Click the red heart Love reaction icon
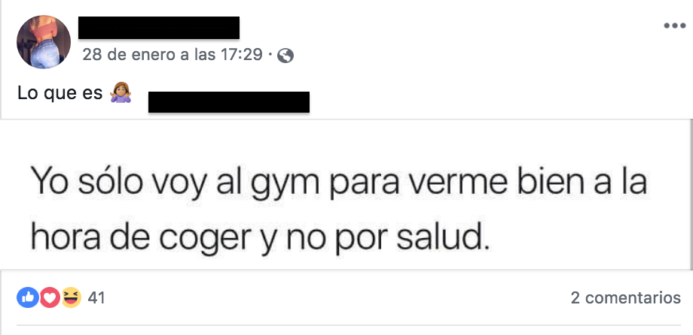This screenshot has width=693, height=335. 50,297
